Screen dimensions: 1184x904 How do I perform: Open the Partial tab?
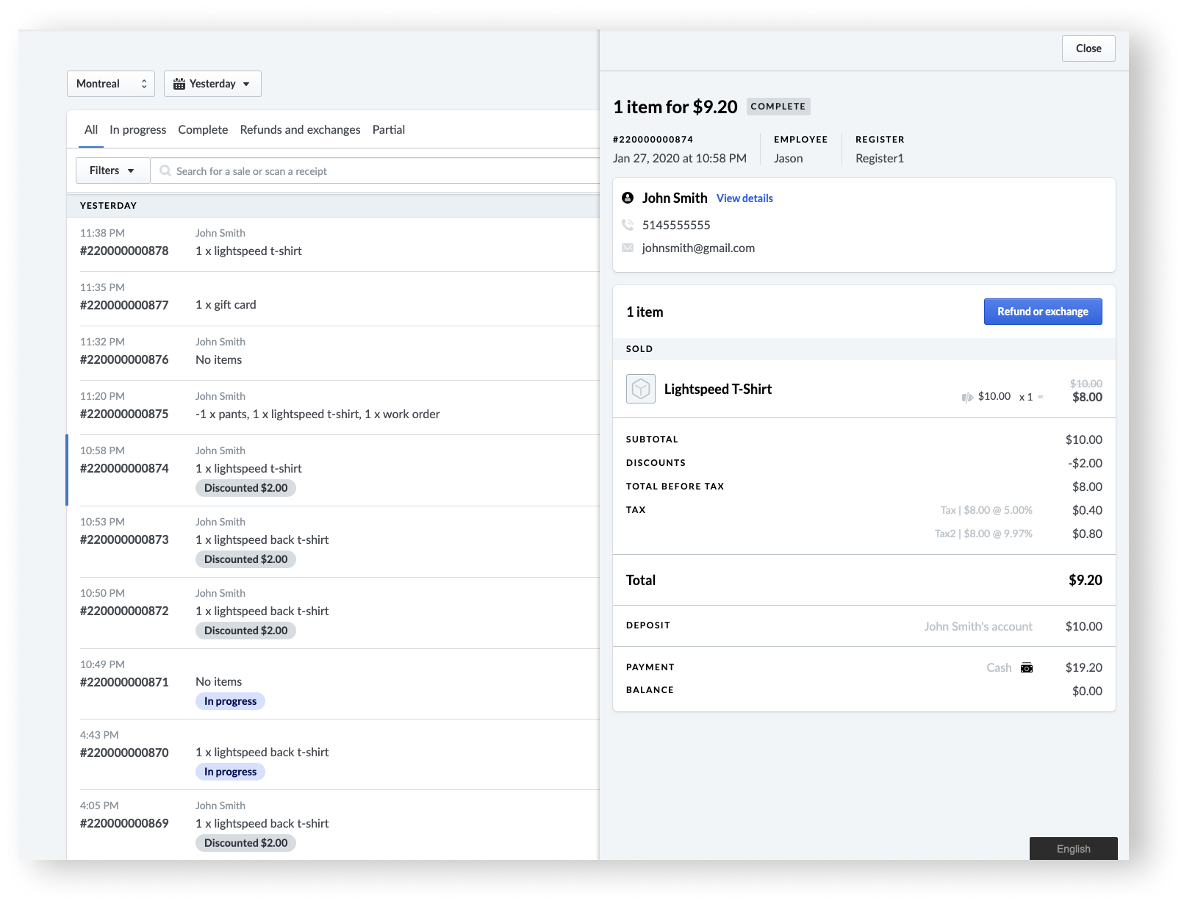[x=389, y=129]
